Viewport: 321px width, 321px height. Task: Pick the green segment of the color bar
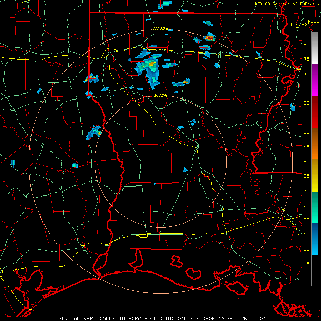pos(315,207)
